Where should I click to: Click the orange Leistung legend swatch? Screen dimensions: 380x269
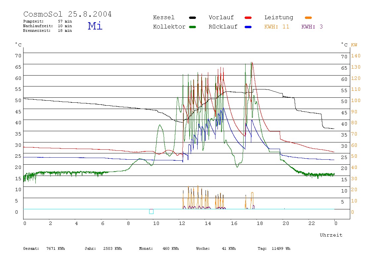pos(308,18)
